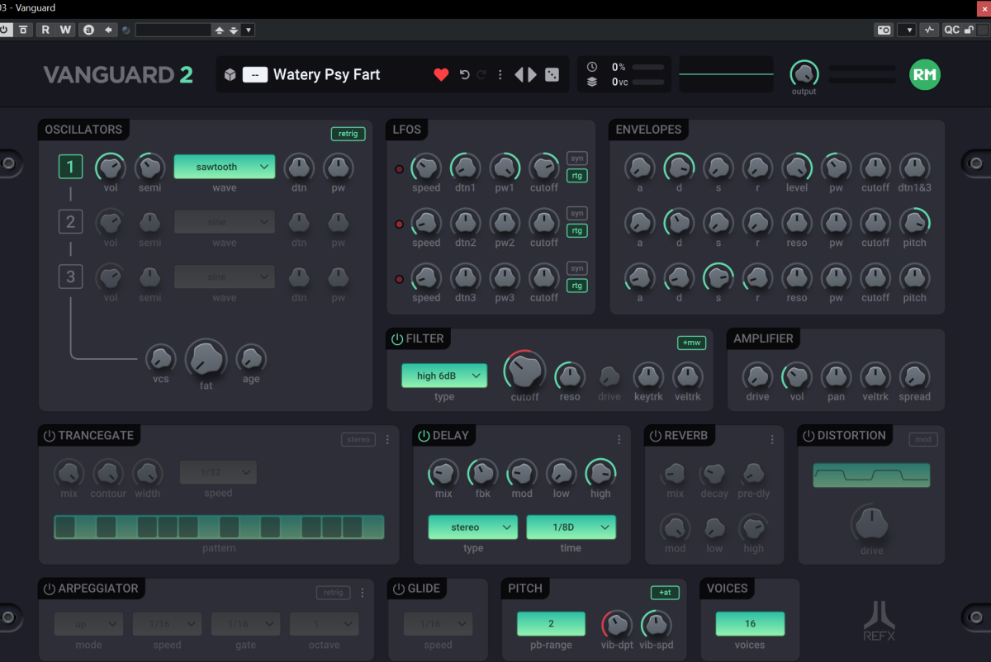Click the distortion mod button

[x=923, y=440]
